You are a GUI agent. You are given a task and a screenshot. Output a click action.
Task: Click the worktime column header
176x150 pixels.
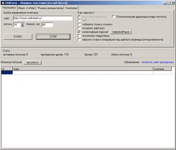click(x=162, y=69)
